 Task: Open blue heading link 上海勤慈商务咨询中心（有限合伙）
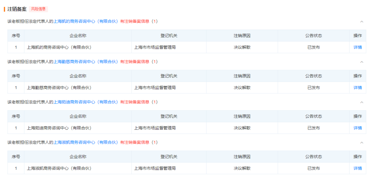[86, 62]
